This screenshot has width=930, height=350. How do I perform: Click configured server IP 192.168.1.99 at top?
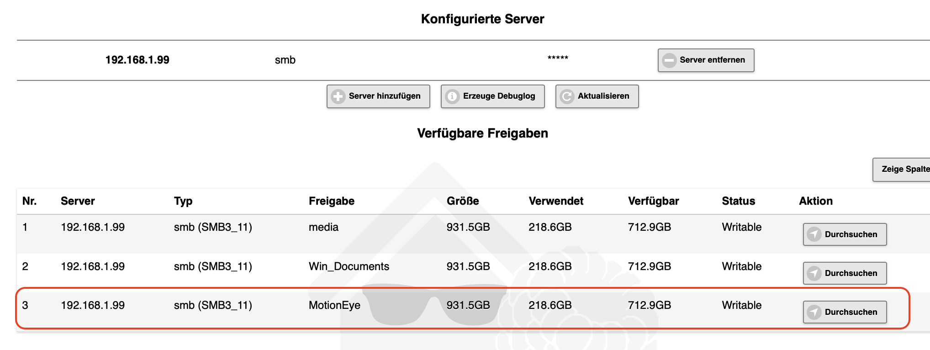click(x=137, y=60)
